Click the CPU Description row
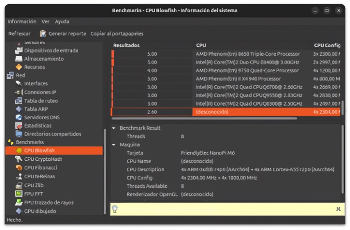The width and height of the screenshot is (350, 230). tap(226, 170)
